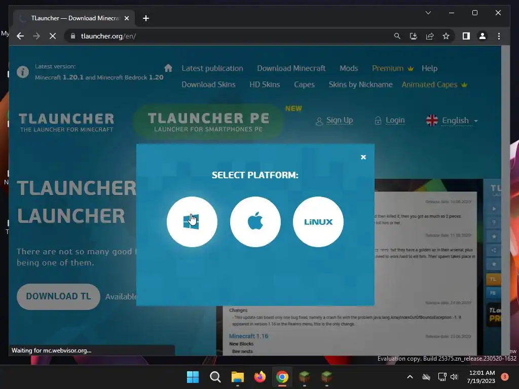Open second Minecraft block taskbar icon

(x=327, y=377)
